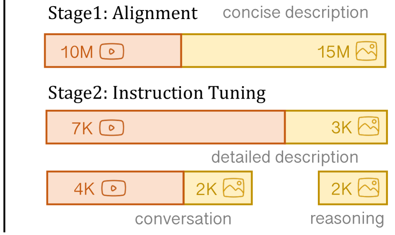Click the image icon next to 3K
Screen dimensions: 395x235
click(x=368, y=127)
